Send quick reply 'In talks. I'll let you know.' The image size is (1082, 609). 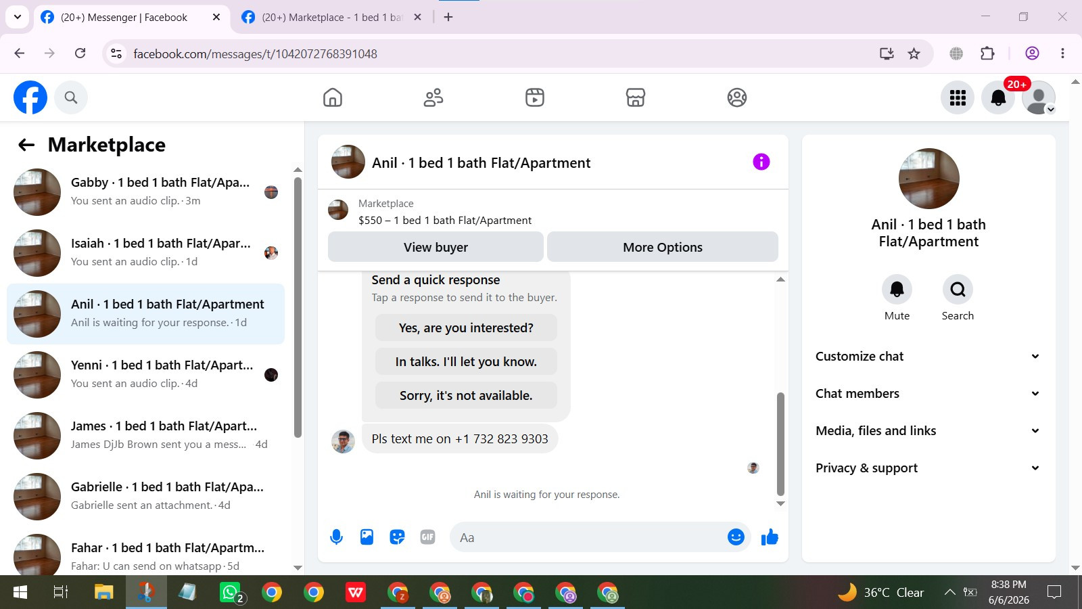click(x=466, y=362)
